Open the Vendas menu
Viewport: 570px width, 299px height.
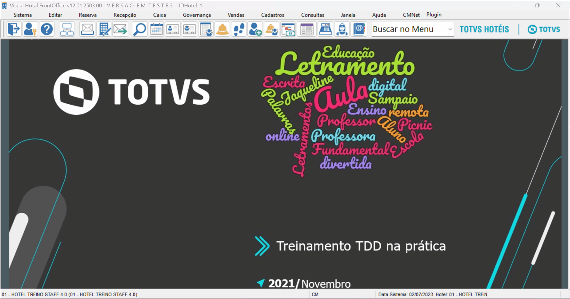236,15
